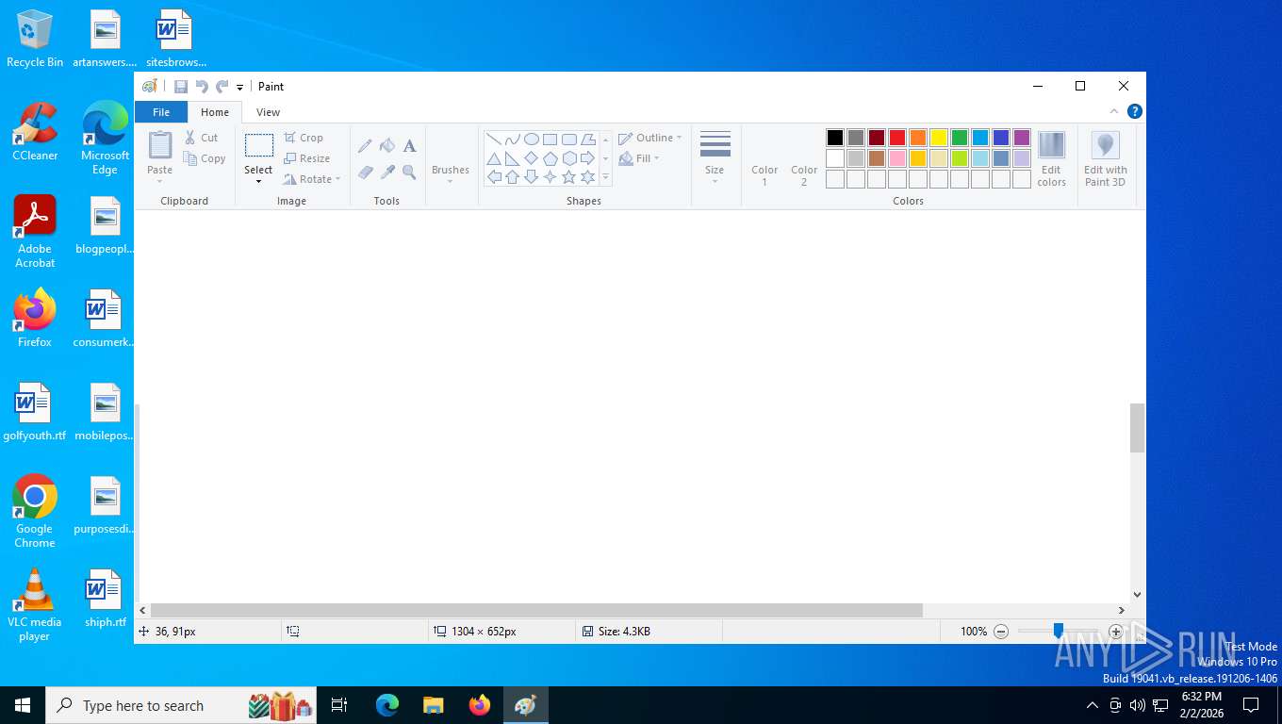Screen dimensions: 1282x724
Task: Pick the black color swatch
Action: click(x=835, y=138)
